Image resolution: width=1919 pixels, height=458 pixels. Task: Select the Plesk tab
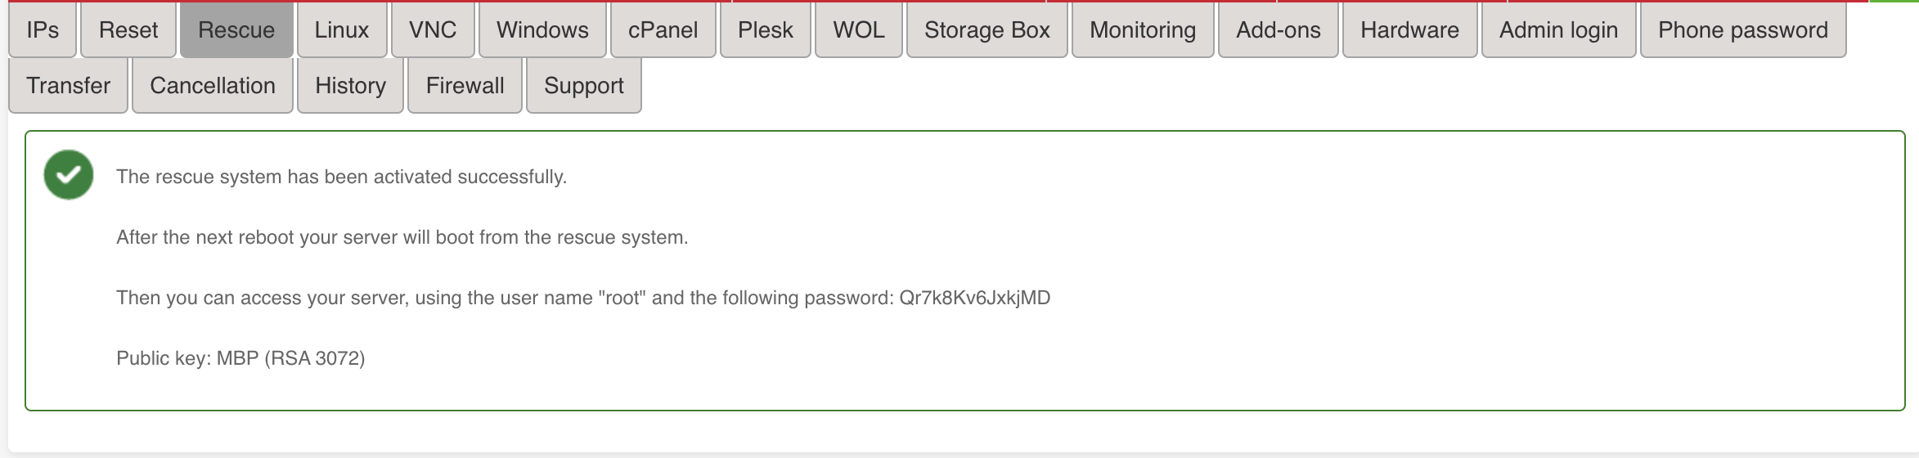[766, 30]
